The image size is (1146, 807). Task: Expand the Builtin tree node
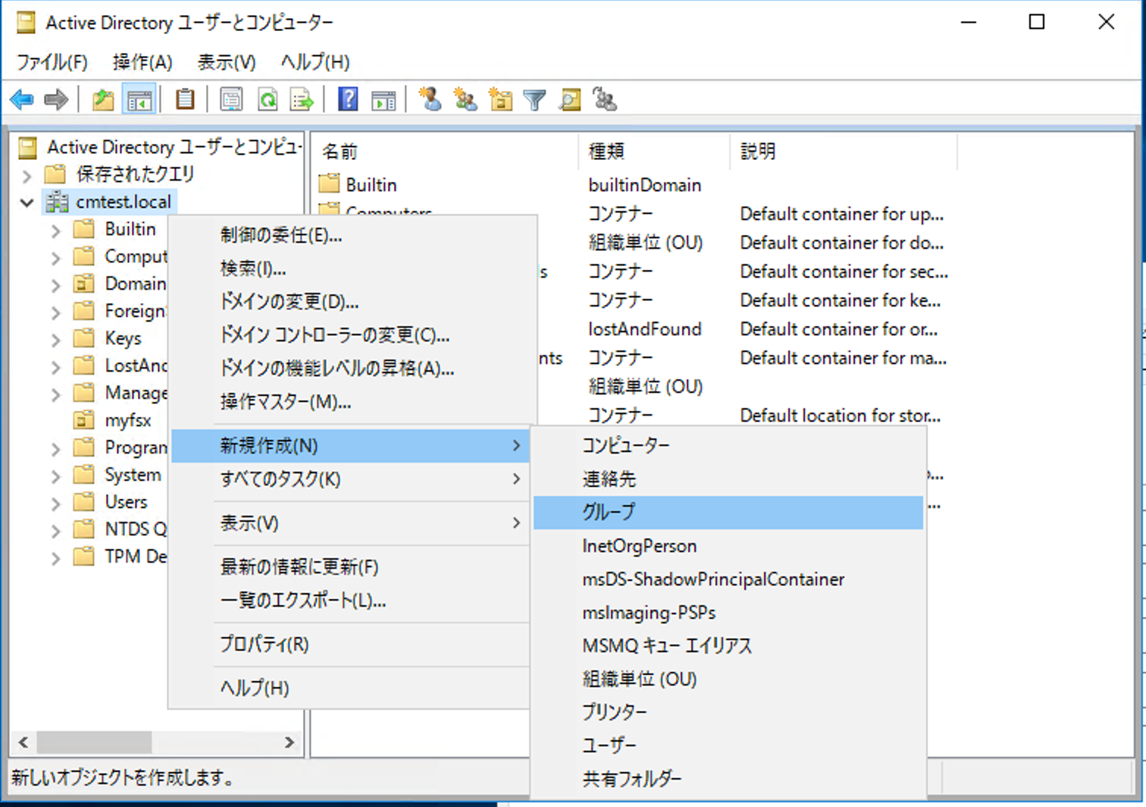[55, 231]
